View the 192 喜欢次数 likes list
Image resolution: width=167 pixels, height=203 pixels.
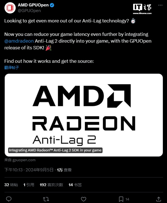(51, 185)
